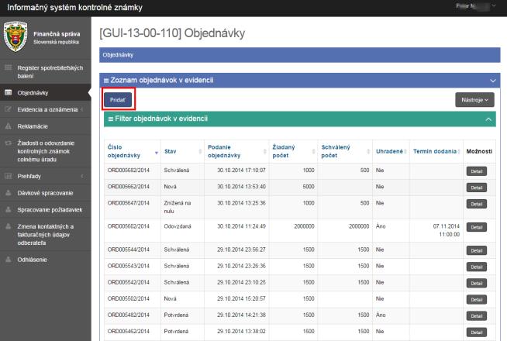
Task: Click the Register spotrebiteľských balení list icon
Action: coord(9,67)
